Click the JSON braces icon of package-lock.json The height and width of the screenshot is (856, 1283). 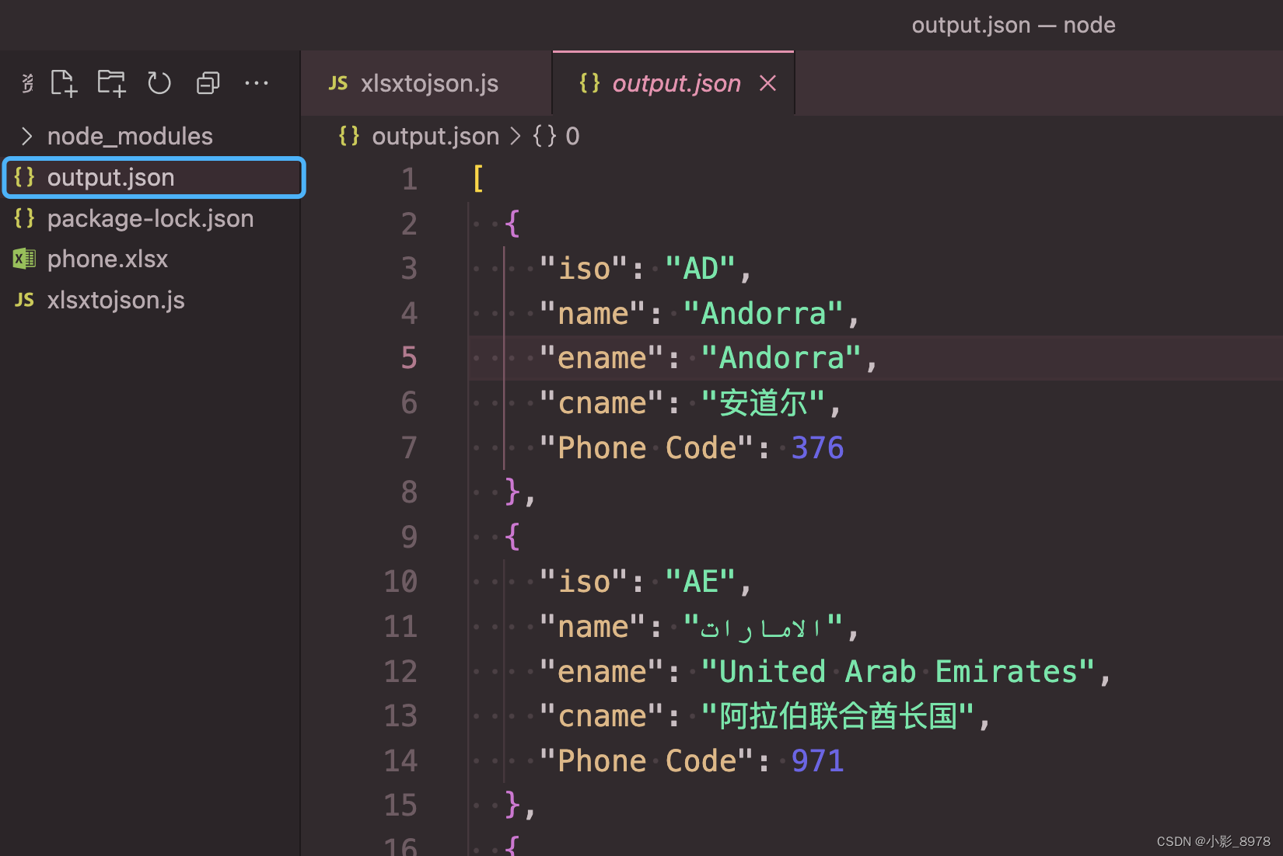[x=24, y=218]
